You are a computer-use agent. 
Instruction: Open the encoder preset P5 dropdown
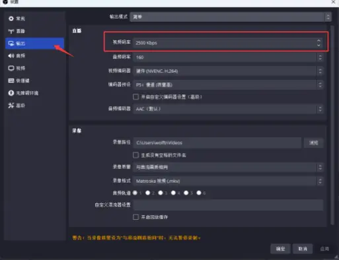[228, 84]
